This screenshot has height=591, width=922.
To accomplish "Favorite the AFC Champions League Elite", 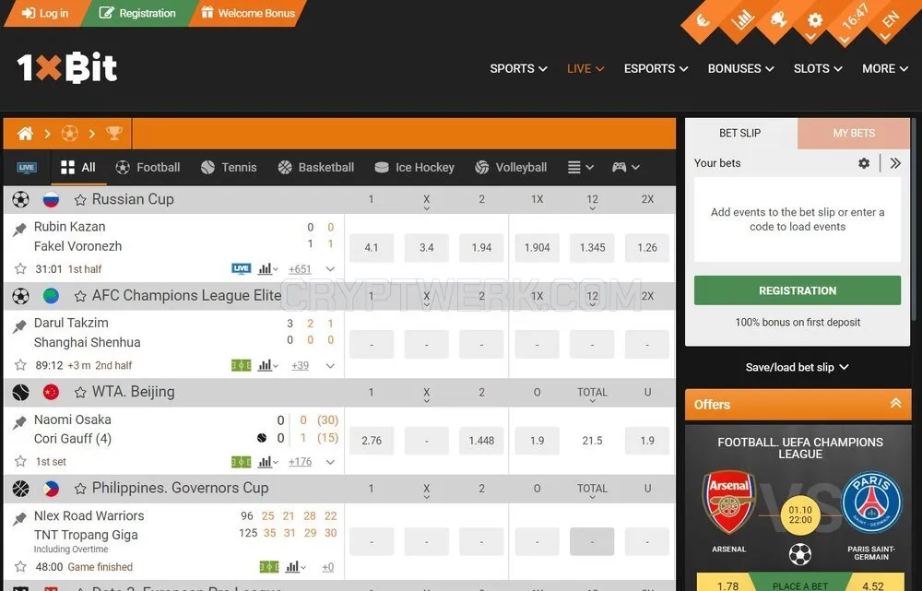I will [80, 296].
